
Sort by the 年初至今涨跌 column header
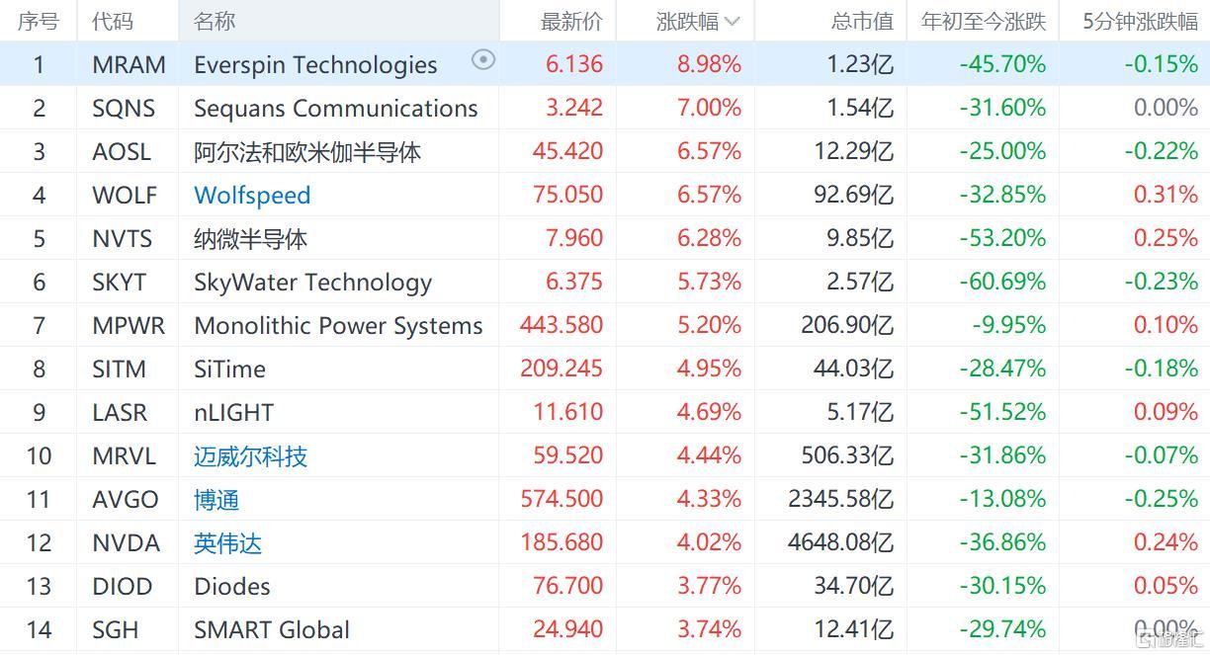point(983,21)
